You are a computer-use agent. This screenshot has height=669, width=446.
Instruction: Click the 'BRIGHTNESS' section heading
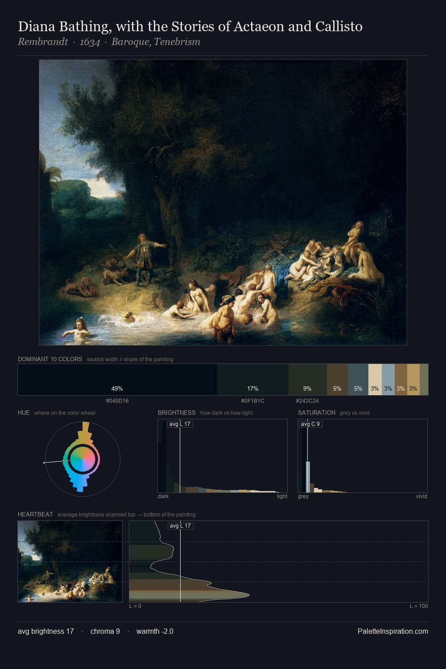(177, 413)
